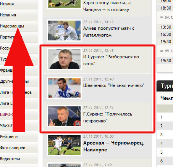Open Фотогалереи from the sidebar

tap(13, 148)
